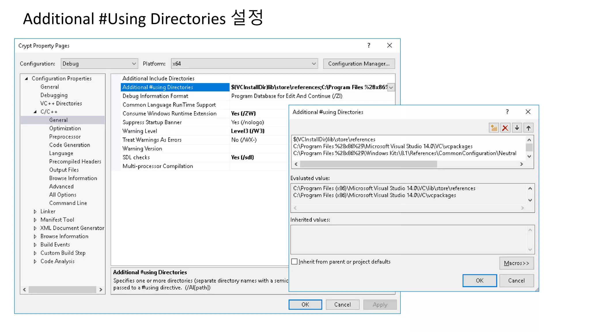Select Optimization under C/C++
The width and height of the screenshot is (590, 332).
[65, 128]
